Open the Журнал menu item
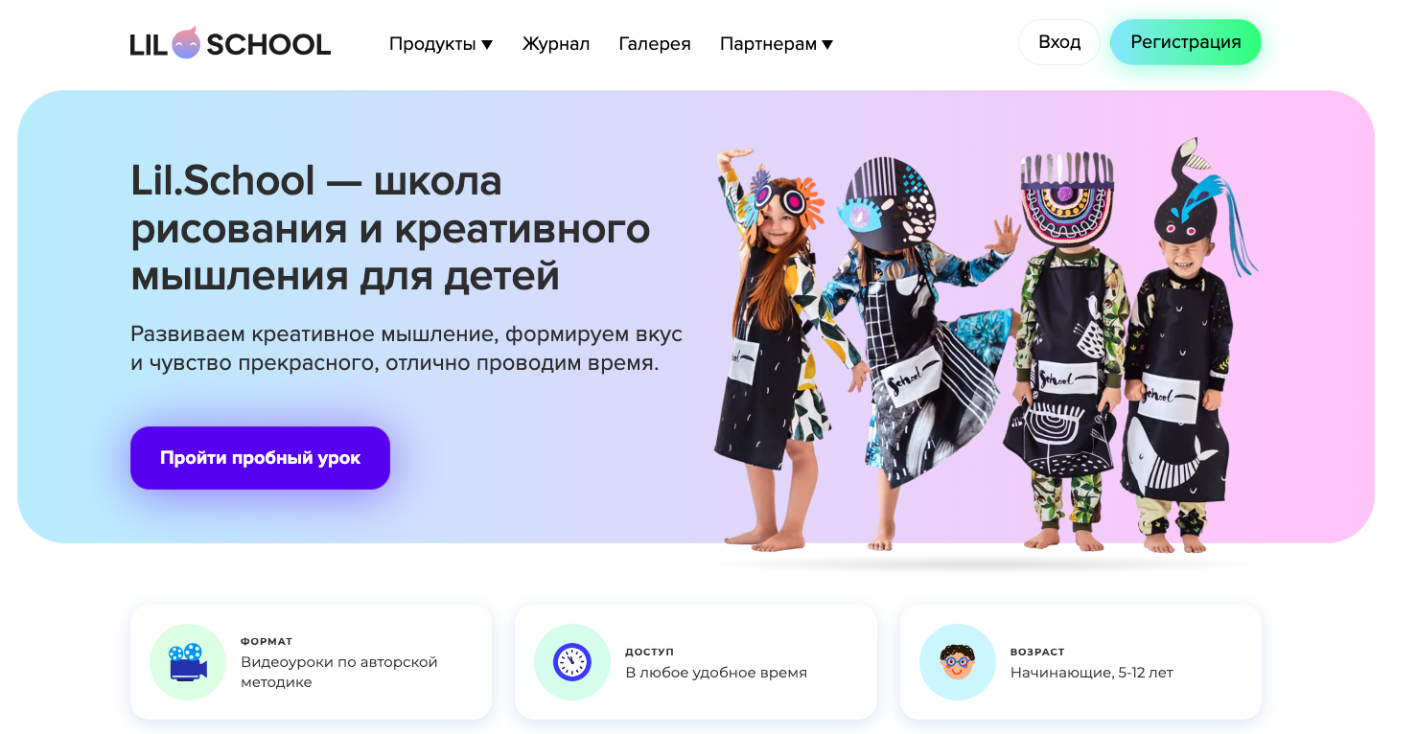 (556, 44)
